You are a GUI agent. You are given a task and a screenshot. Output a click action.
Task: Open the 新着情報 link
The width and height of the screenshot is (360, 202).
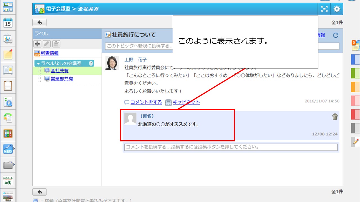click(49, 53)
